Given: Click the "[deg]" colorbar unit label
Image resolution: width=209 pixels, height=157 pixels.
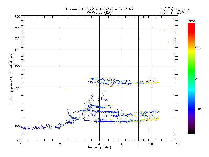Looking at the screenshot, I should pyautogui.click(x=192, y=21).
